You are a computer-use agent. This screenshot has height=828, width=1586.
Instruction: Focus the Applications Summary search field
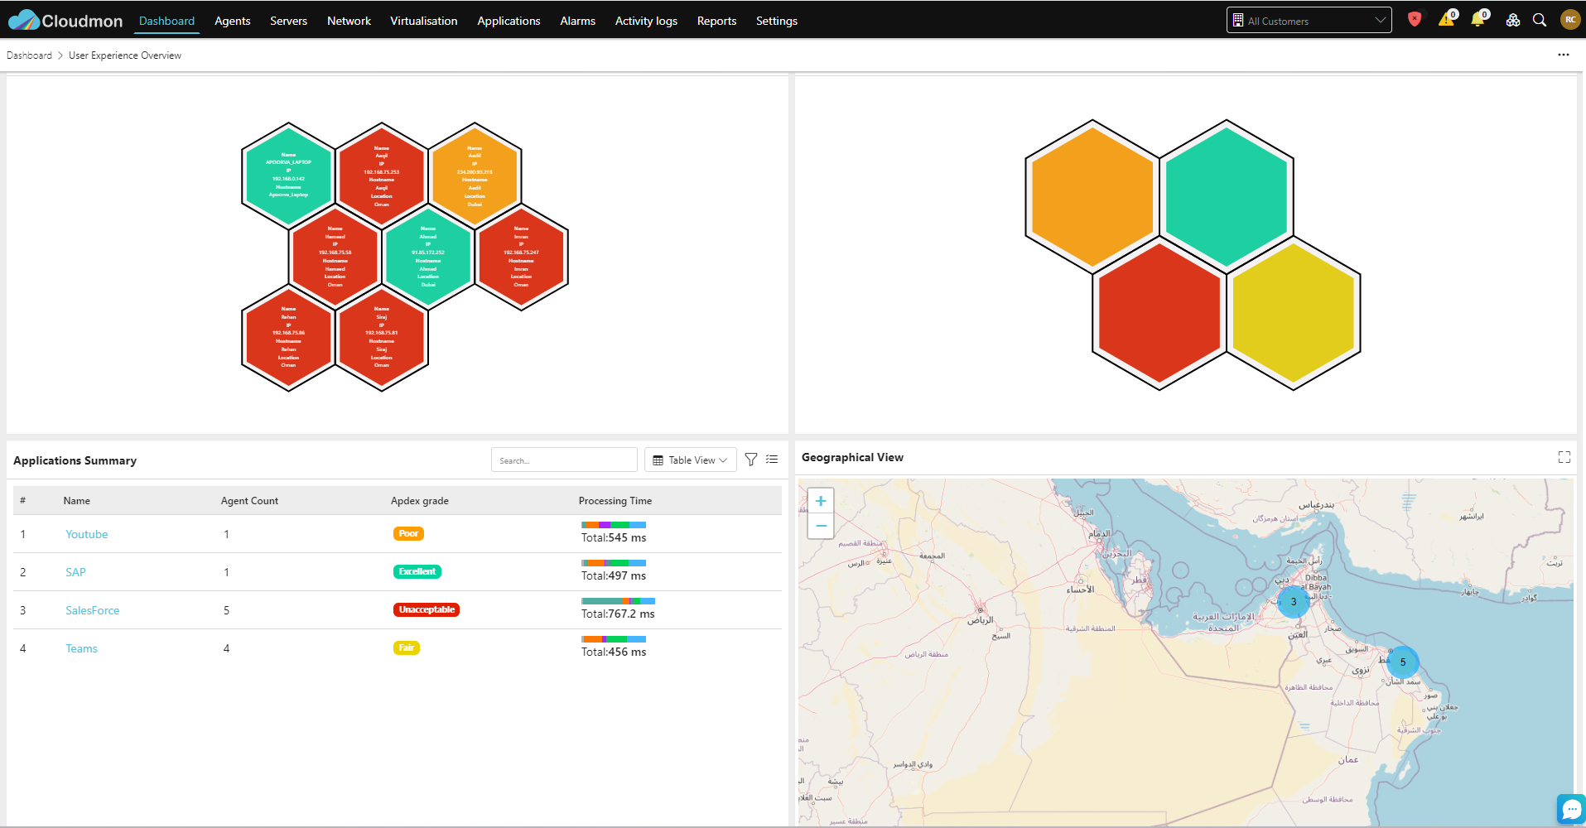[564, 460]
